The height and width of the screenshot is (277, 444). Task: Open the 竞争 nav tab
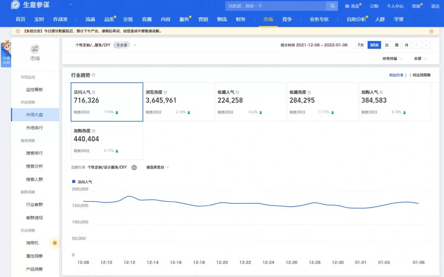[x=287, y=19]
